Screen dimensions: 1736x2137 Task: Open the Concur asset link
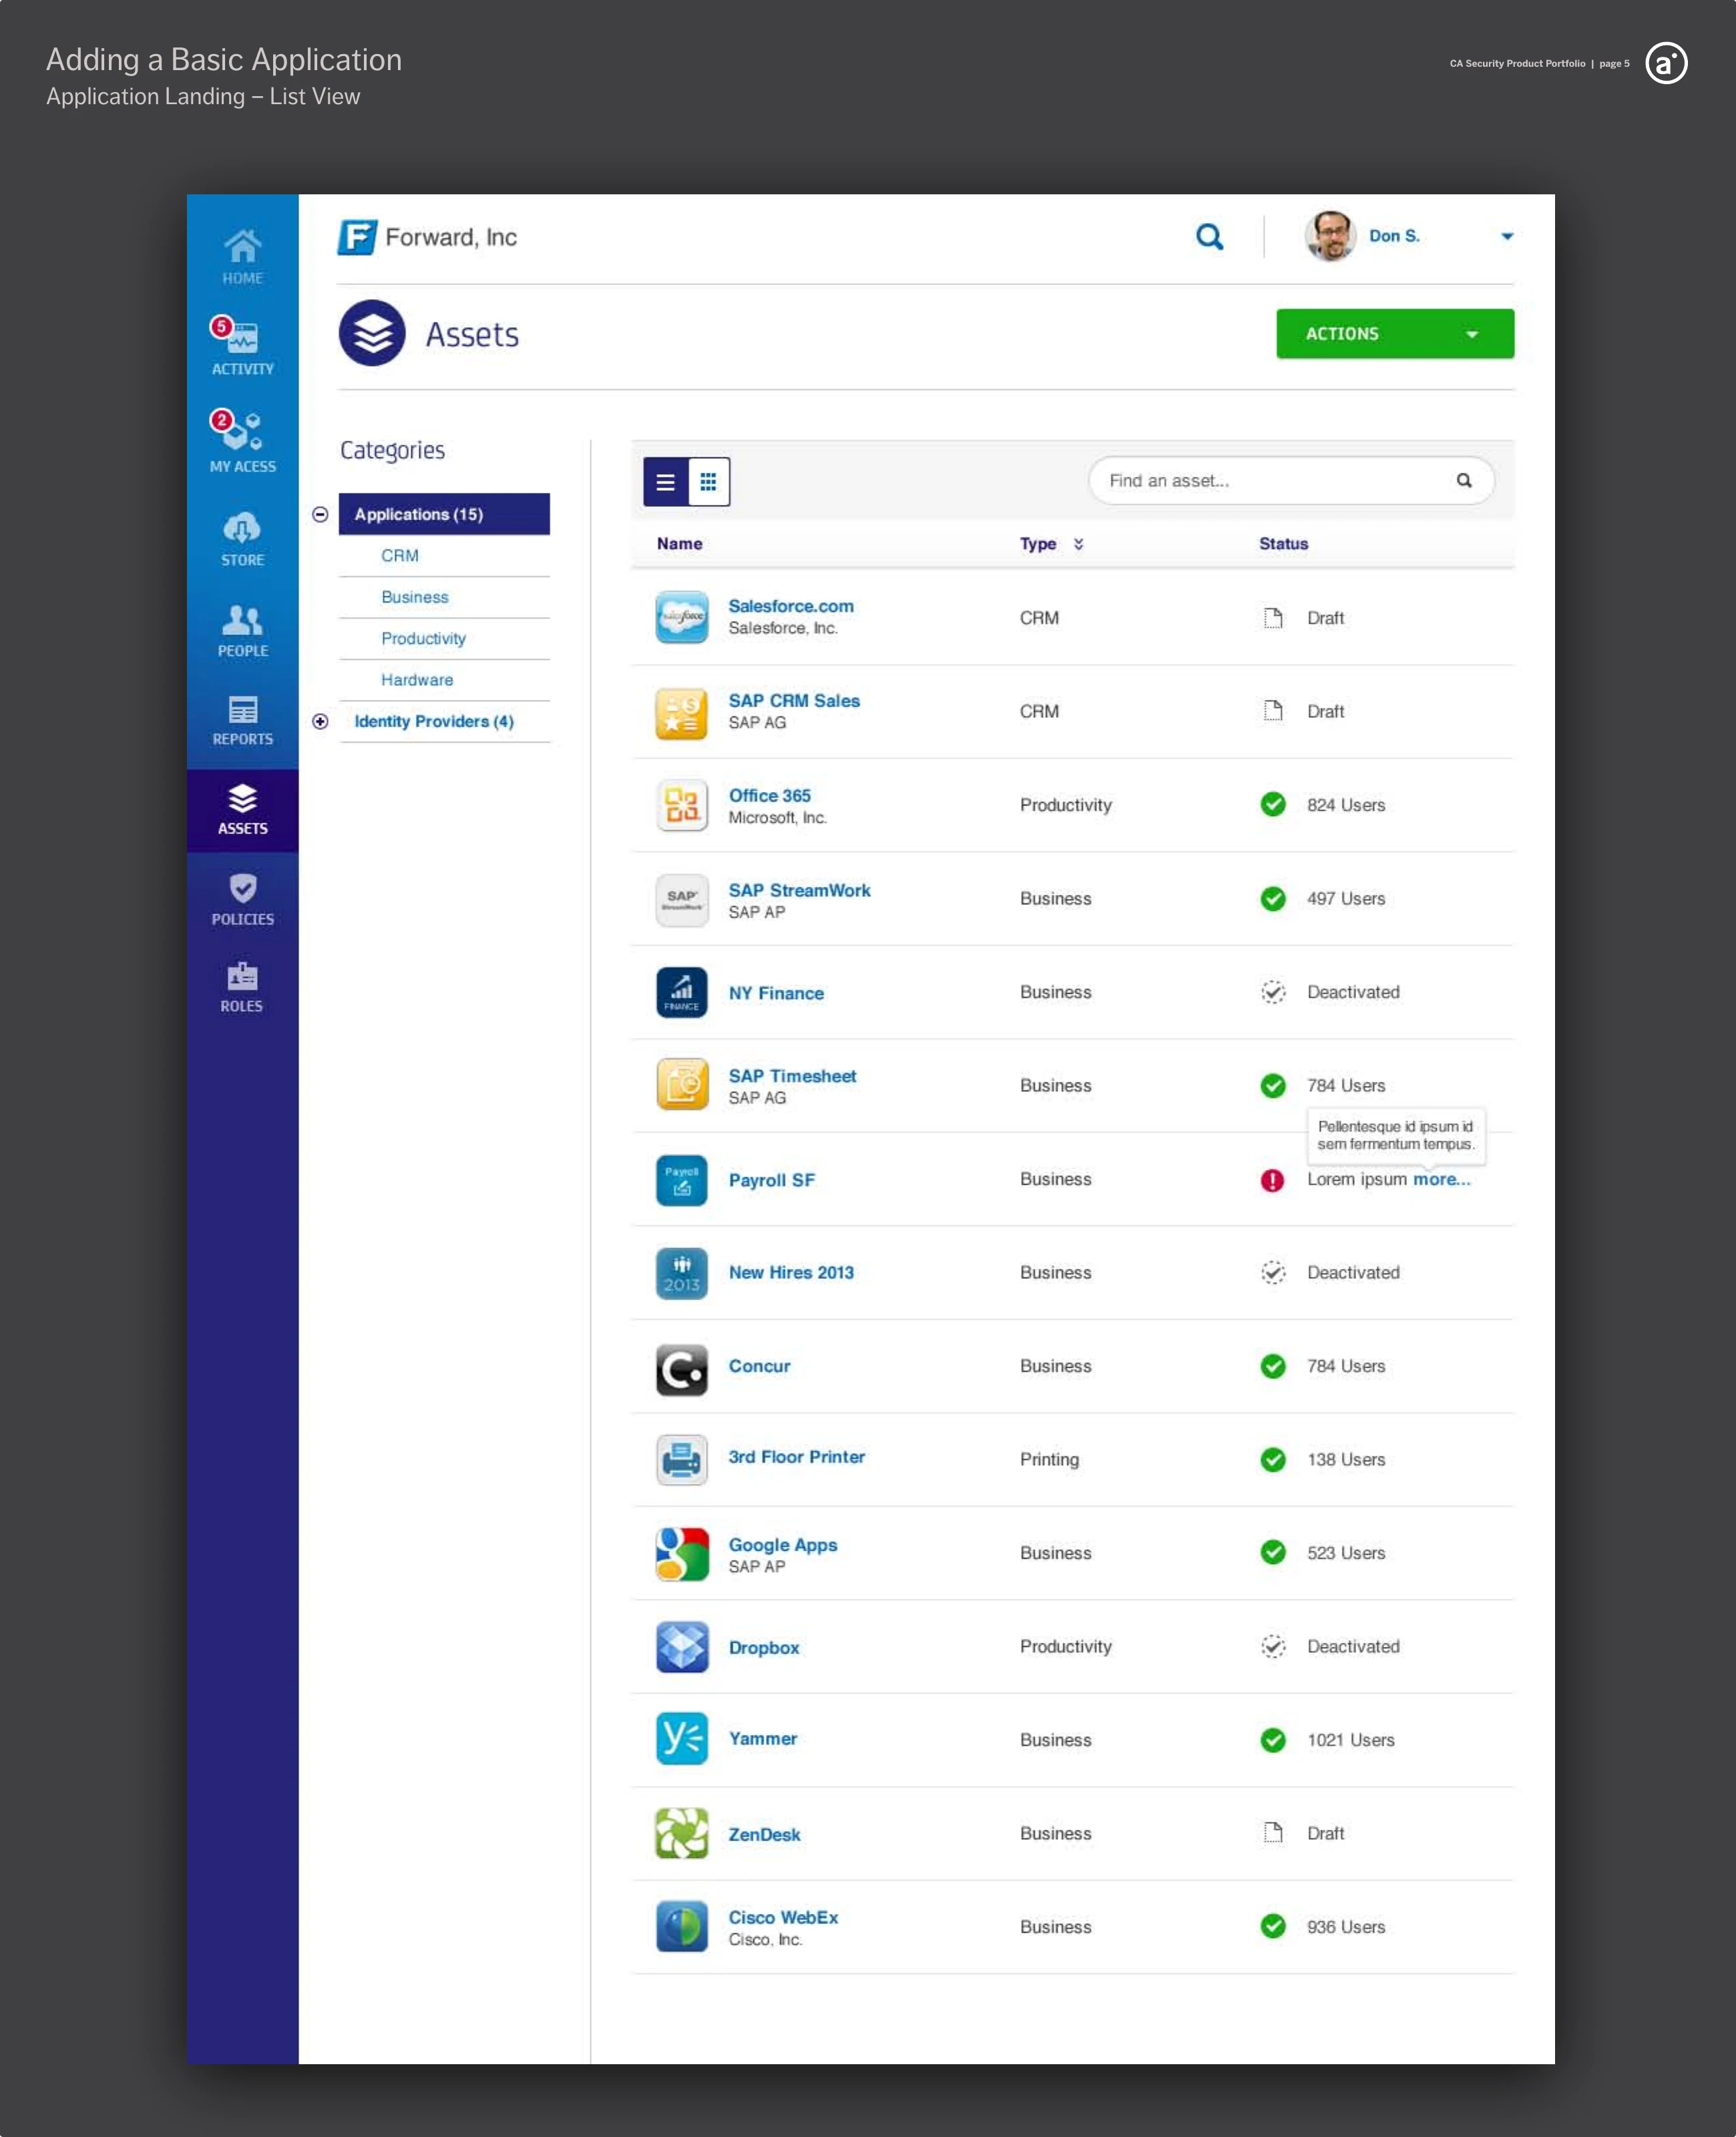click(759, 1366)
